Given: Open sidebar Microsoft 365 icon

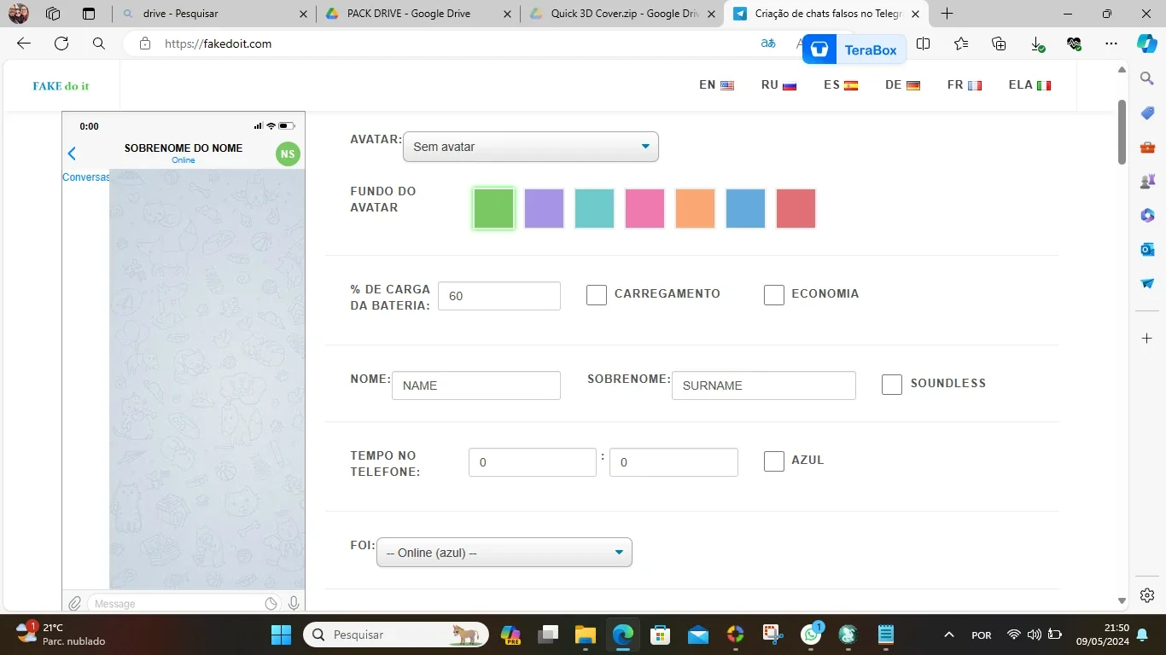Looking at the screenshot, I should 1147,215.
